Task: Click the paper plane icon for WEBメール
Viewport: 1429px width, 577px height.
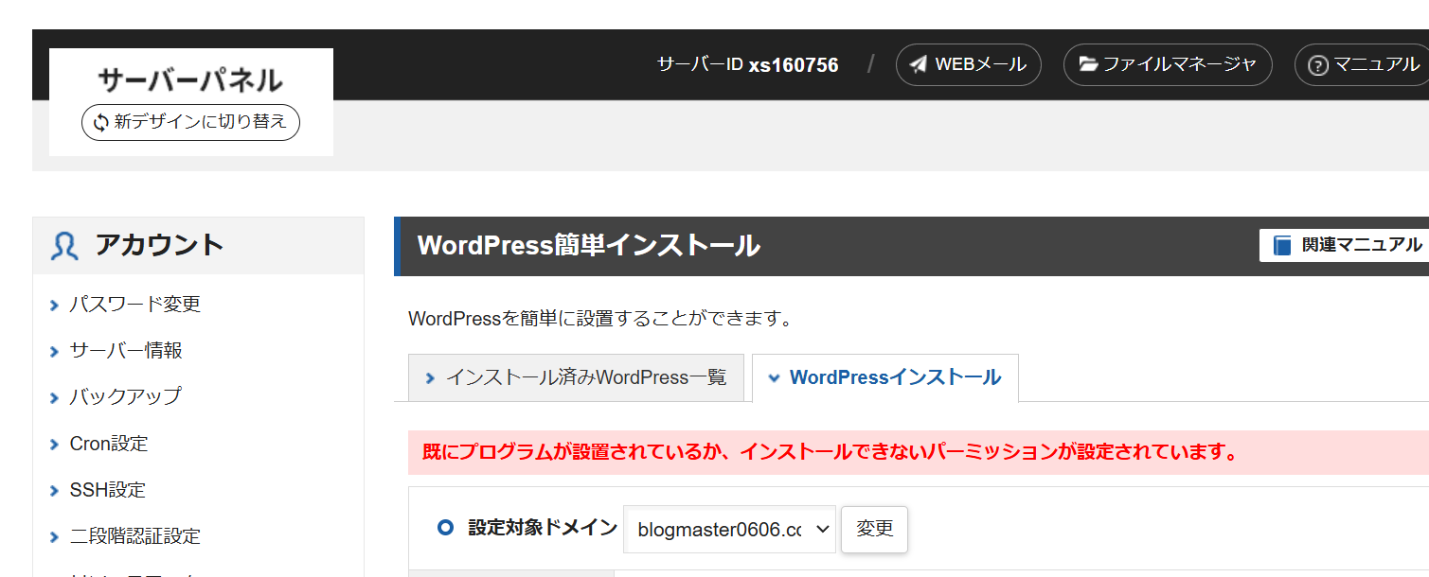Action: (x=918, y=64)
